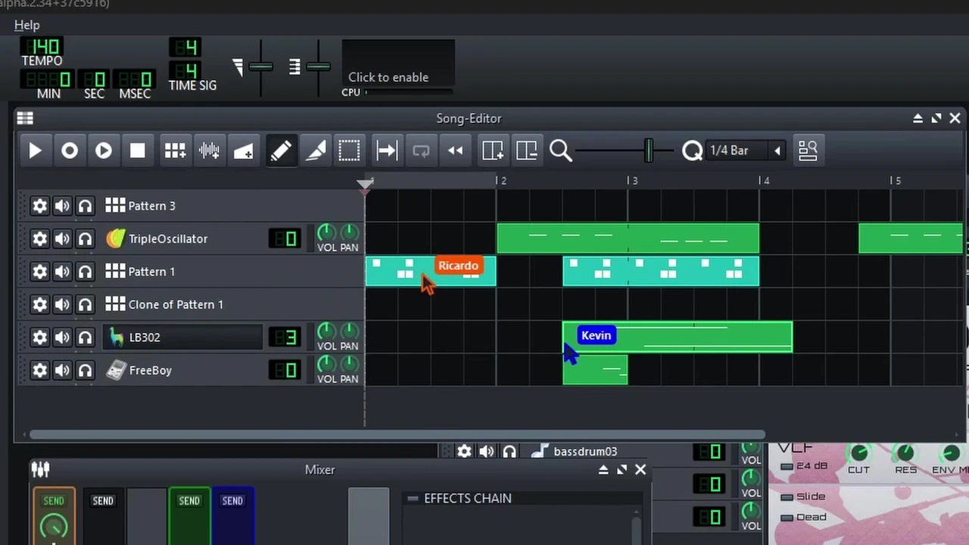
Task: Click the horizontal zoom slider handle
Action: 649,151
